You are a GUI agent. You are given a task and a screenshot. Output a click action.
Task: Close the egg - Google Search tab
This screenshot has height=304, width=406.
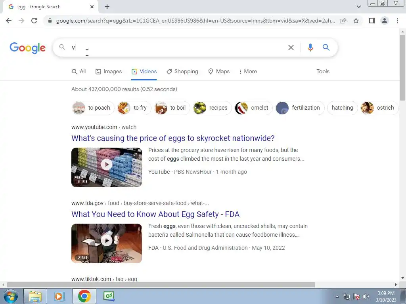pyautogui.click(x=92, y=7)
